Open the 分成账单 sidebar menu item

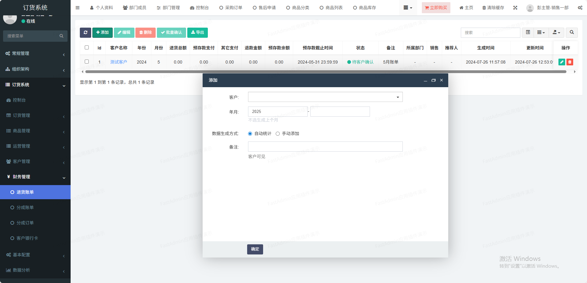pos(25,207)
